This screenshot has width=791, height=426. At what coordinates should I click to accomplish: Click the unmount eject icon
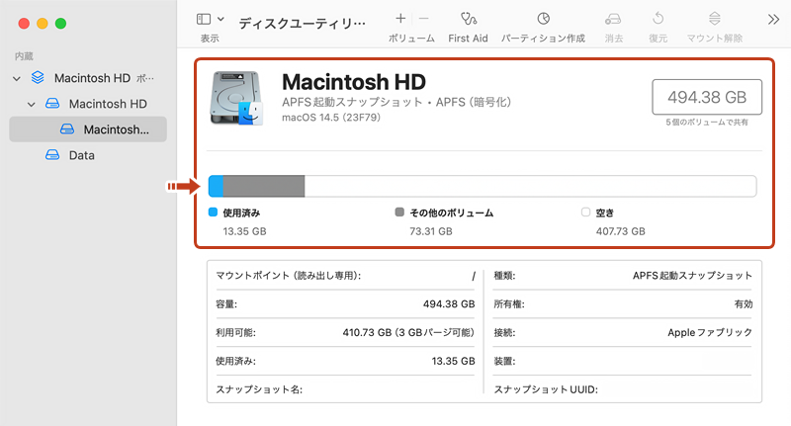[714, 19]
